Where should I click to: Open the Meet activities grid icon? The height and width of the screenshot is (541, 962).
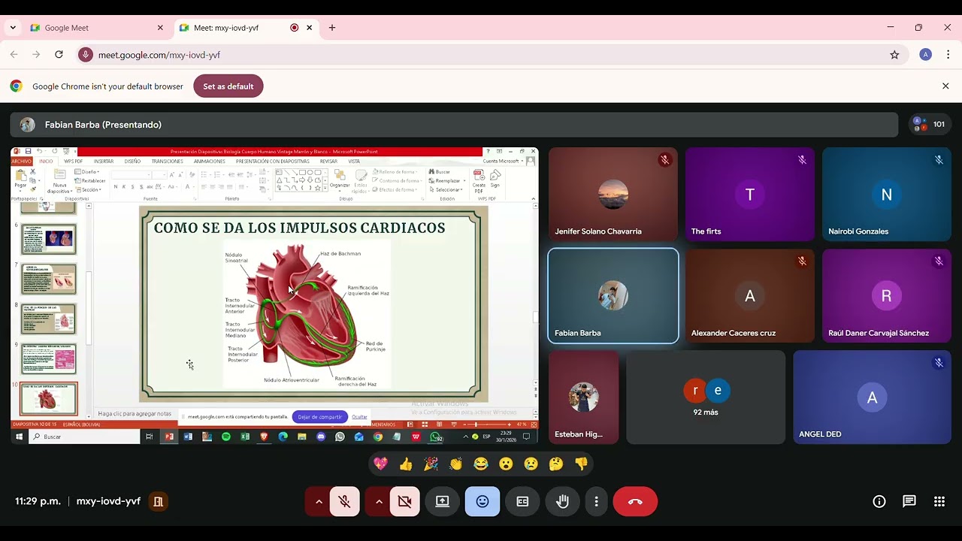click(939, 502)
